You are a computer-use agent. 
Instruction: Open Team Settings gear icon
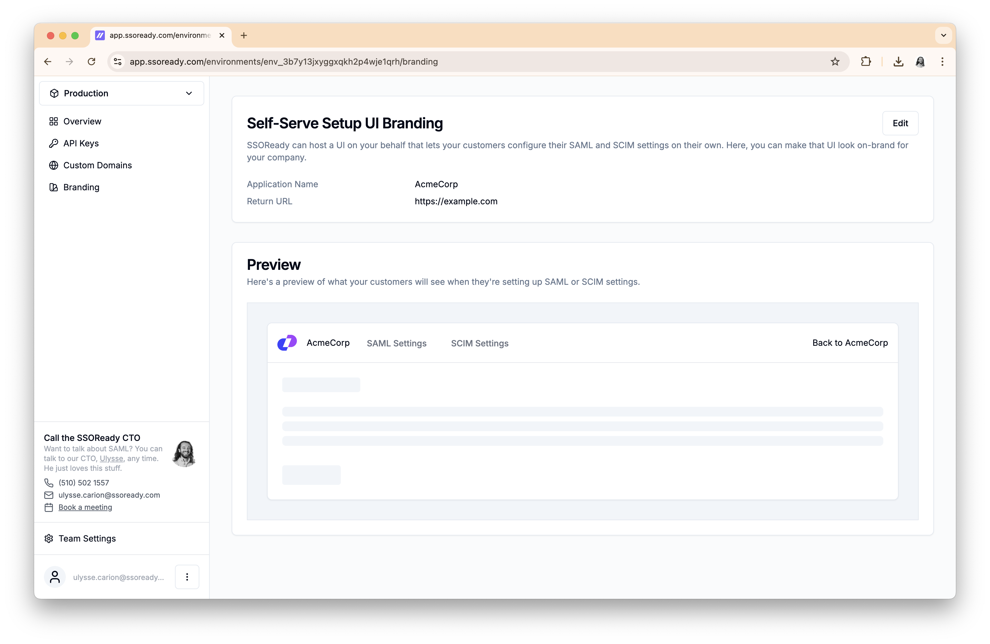(x=49, y=538)
